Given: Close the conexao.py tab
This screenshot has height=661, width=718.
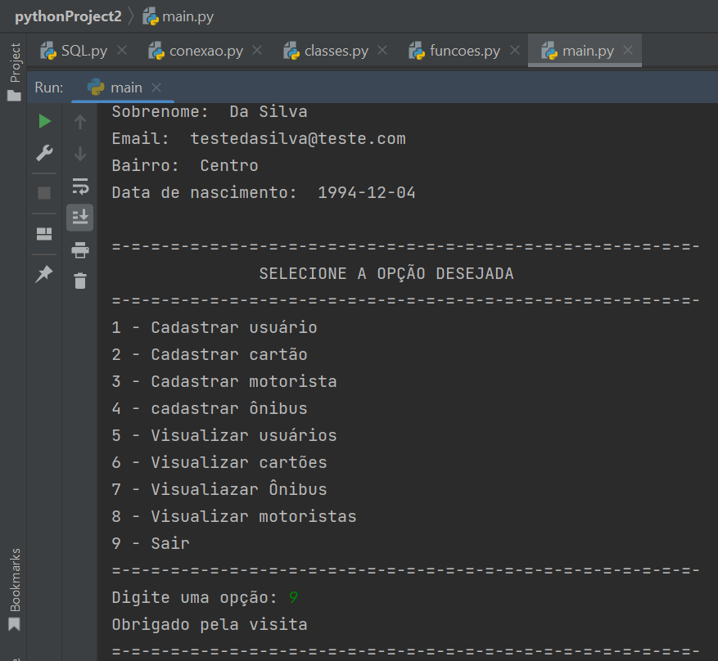Looking at the screenshot, I should point(257,50).
